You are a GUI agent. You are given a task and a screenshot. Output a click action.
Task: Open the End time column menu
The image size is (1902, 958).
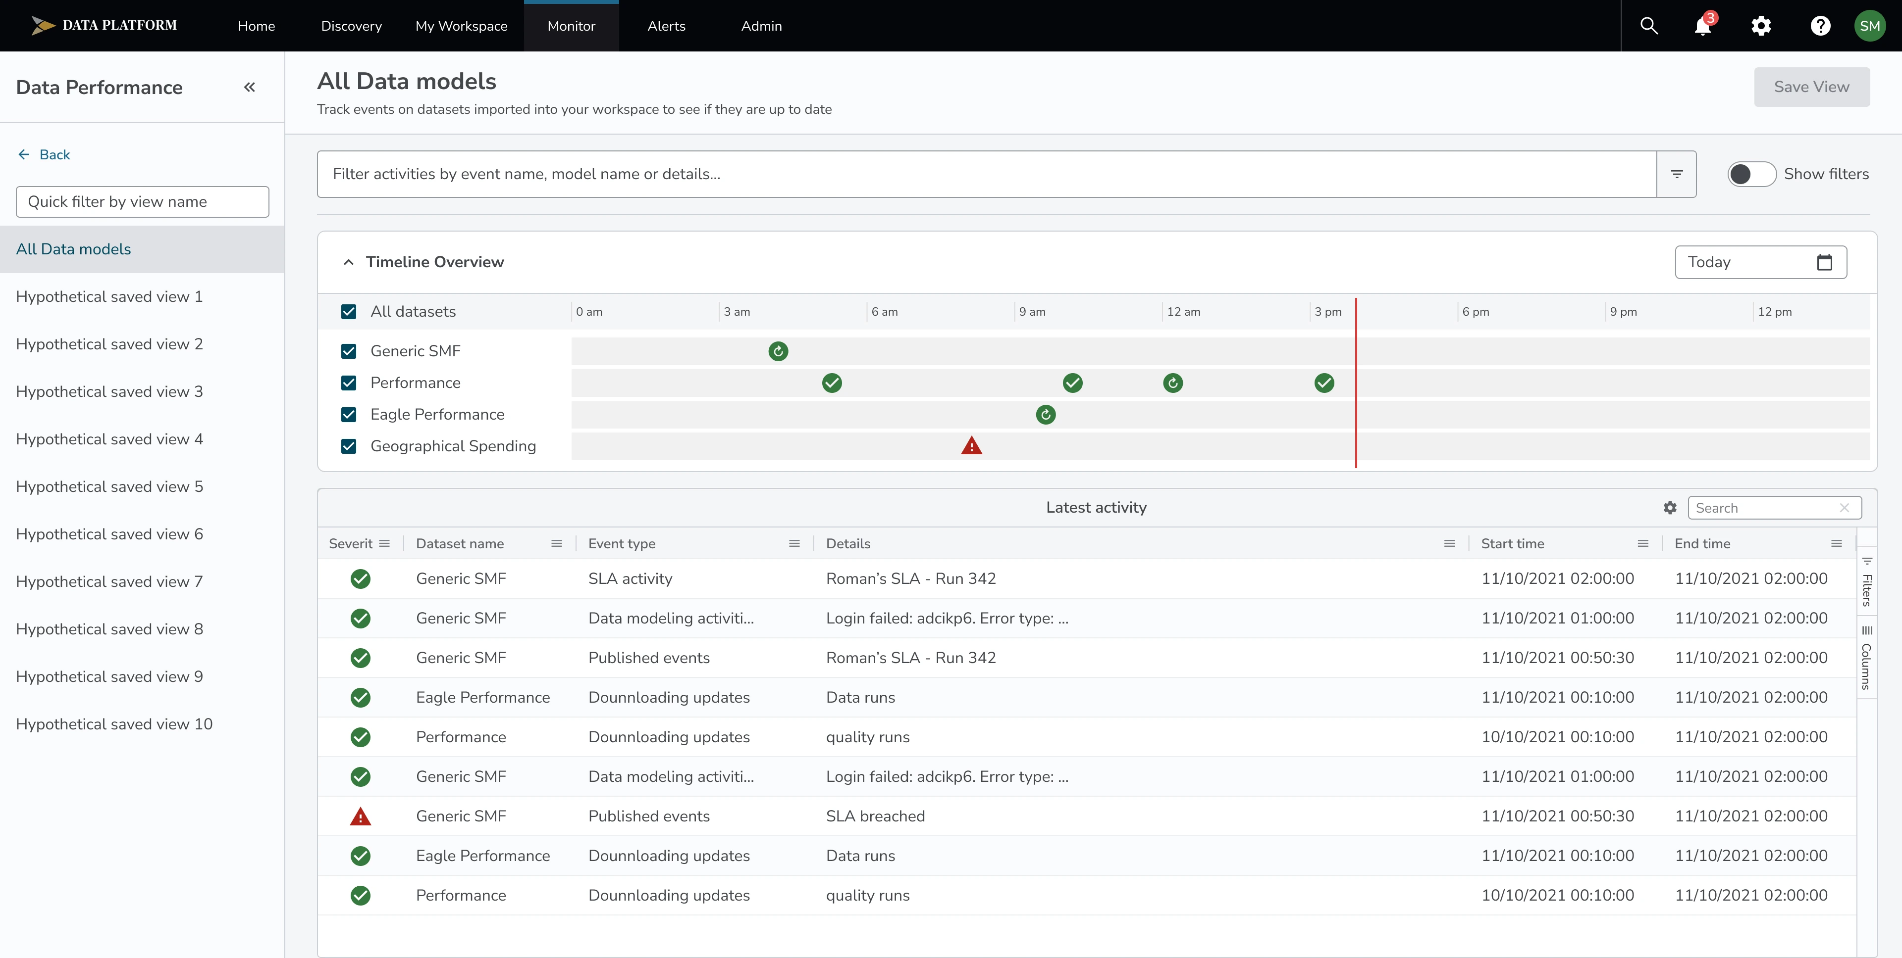click(x=1836, y=543)
